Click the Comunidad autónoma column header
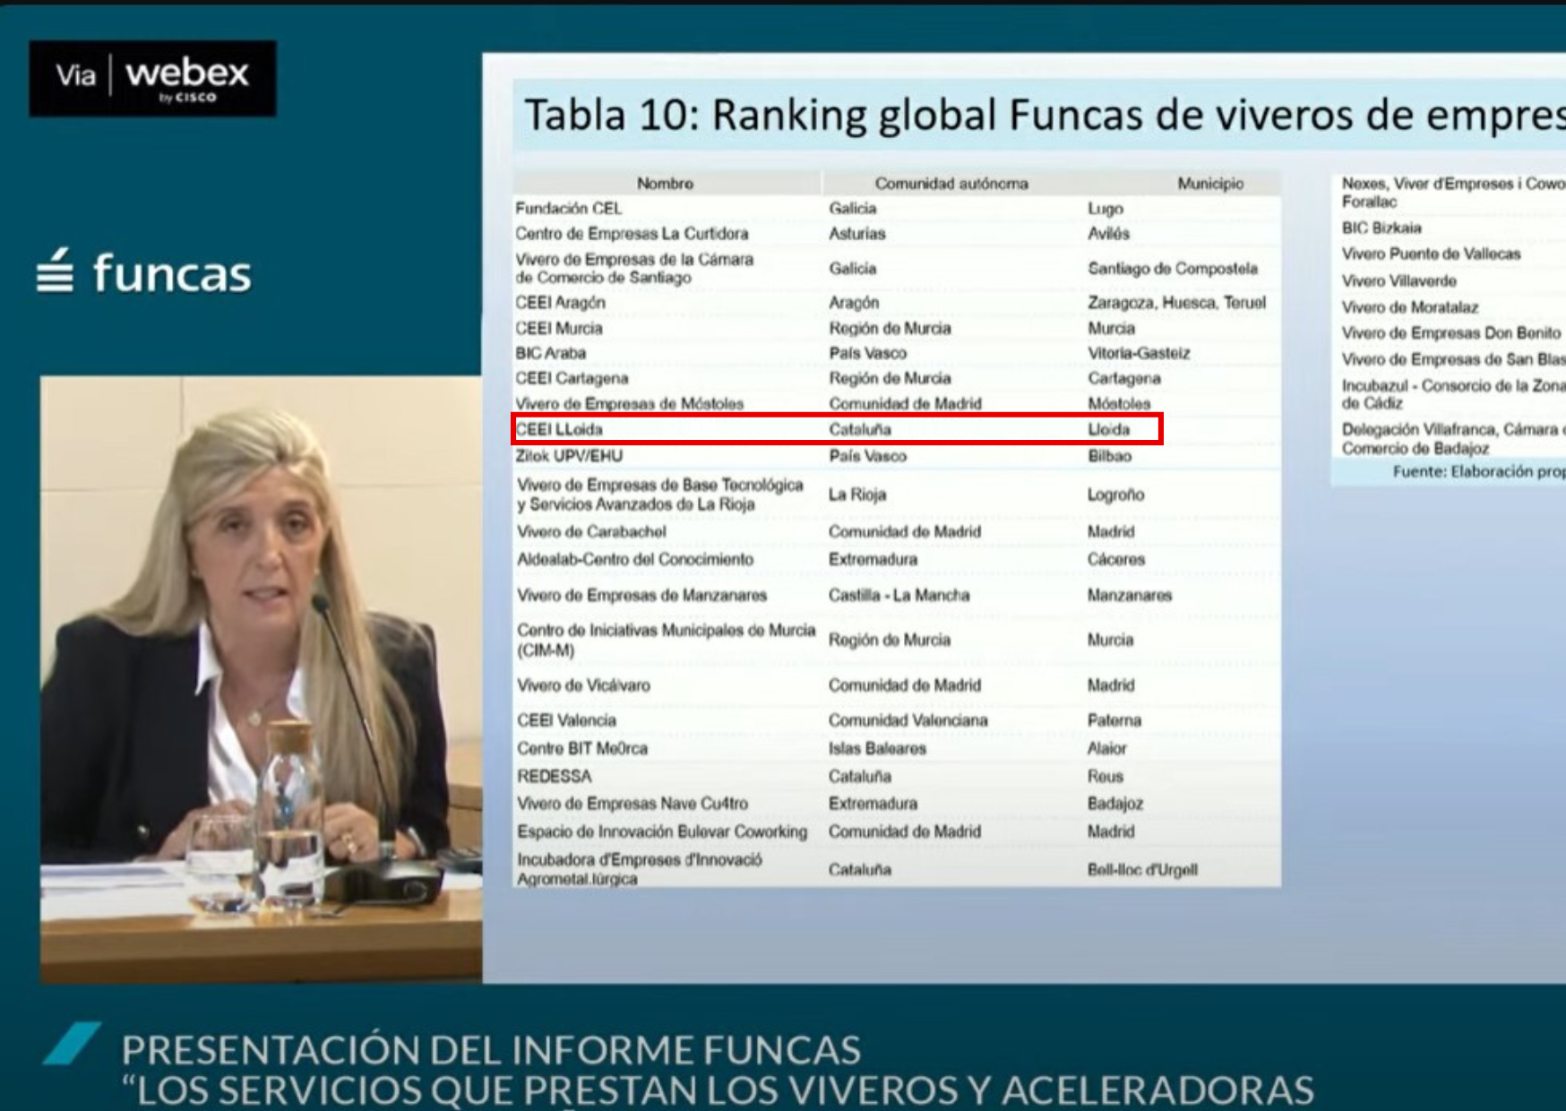Image resolution: width=1566 pixels, height=1111 pixels. (x=951, y=184)
